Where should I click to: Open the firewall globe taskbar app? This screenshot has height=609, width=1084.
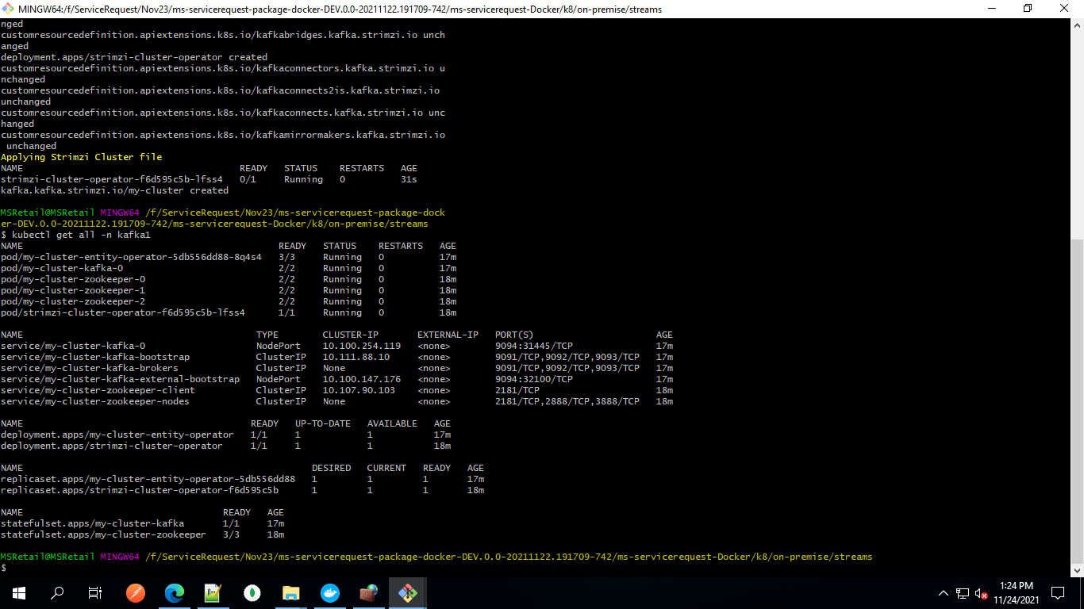click(x=369, y=592)
